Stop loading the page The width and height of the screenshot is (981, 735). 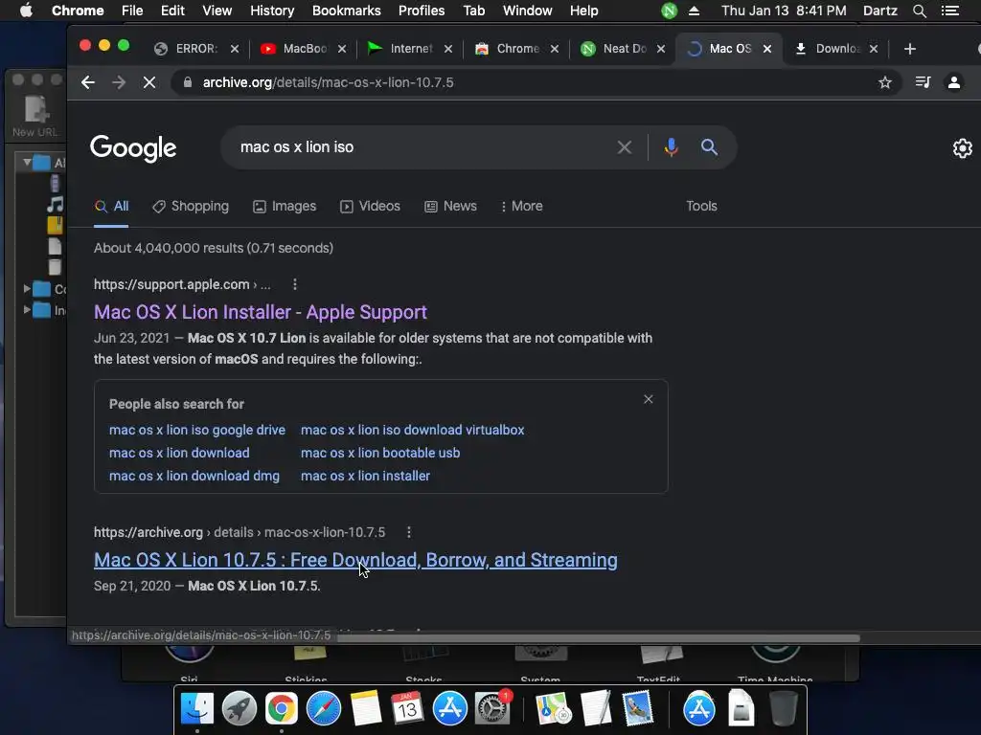[148, 82]
